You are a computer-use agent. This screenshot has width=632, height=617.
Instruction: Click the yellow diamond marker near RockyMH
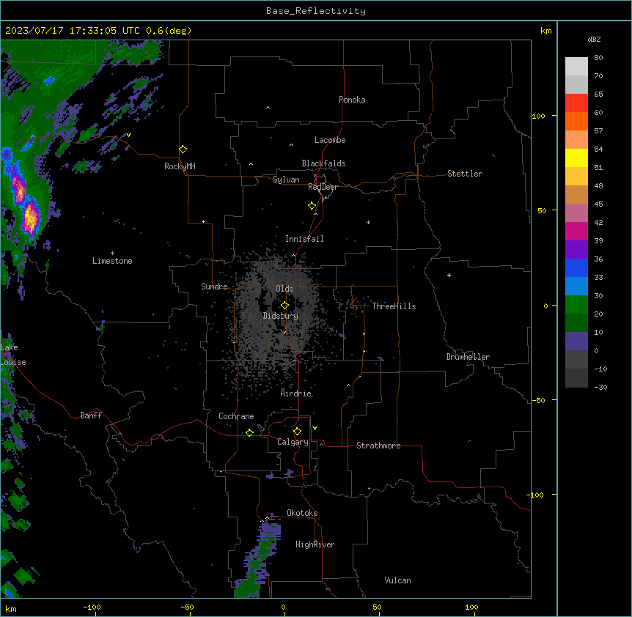point(183,149)
